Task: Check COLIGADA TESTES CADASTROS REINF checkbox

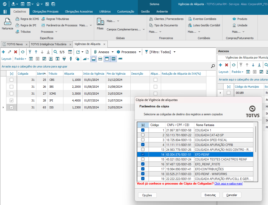Action: [143, 159]
